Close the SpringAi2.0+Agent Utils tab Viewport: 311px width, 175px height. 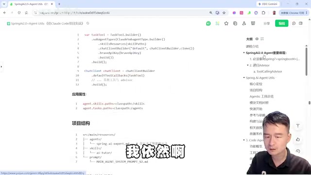click(x=52, y=4)
